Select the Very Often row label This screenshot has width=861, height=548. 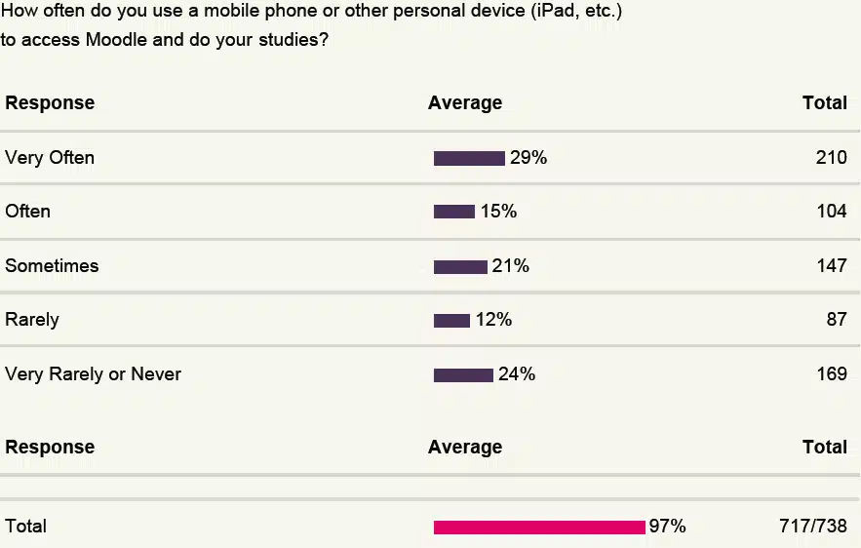click(x=50, y=158)
